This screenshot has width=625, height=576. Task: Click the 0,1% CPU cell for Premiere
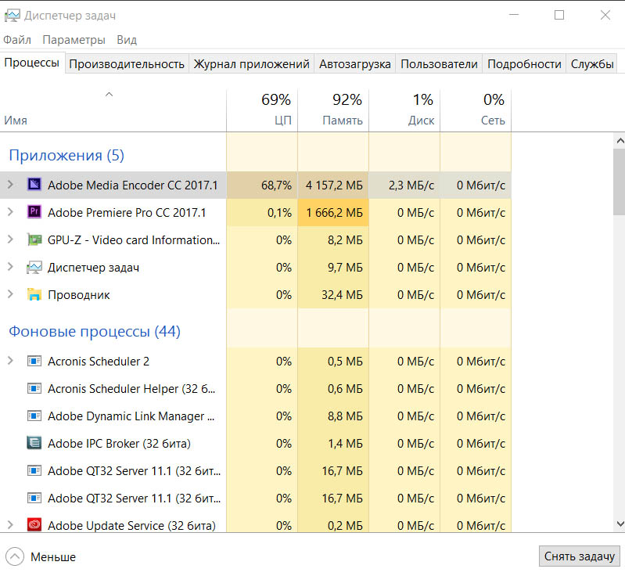262,213
